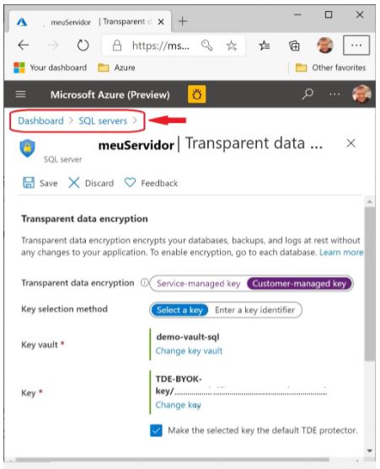Open browser Settings and more ellipsis menu
The image size is (380, 469).
point(356,45)
